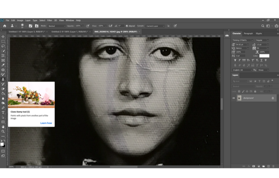Open the Mode dropdown set to Normal
Viewport: 279px width, 178px height.
point(57,26)
